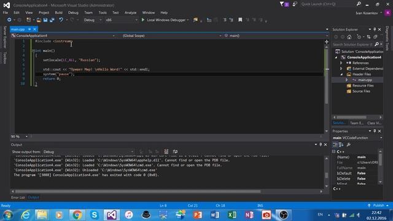Click the Home icon in Solution Explorer
This screenshot has width=393, height=221.
pyautogui.click(x=349, y=37)
